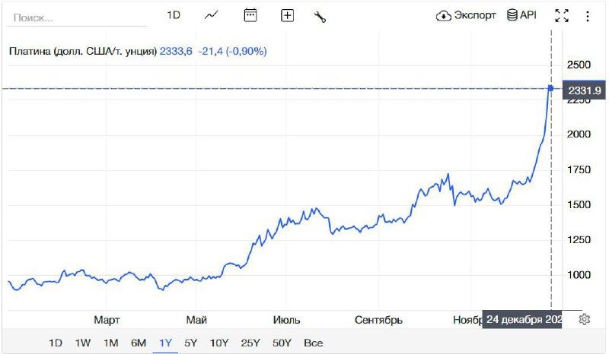Toggle fullscreen chart mode

point(562,15)
